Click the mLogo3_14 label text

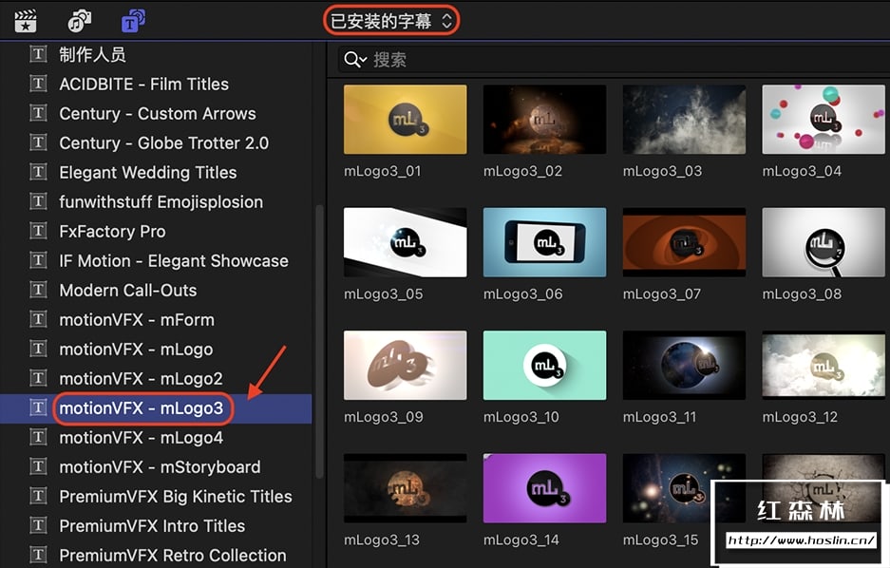pos(521,540)
